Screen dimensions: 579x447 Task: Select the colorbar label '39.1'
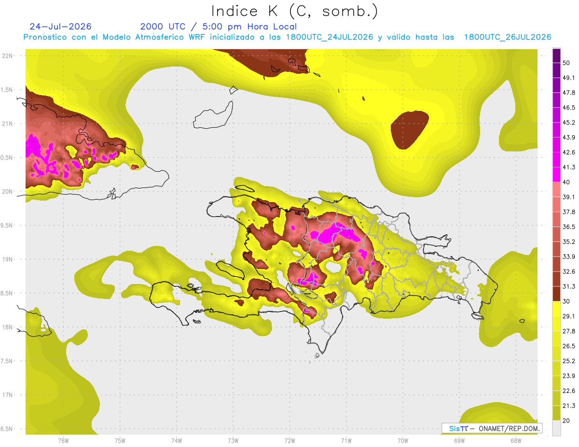pyautogui.click(x=568, y=197)
